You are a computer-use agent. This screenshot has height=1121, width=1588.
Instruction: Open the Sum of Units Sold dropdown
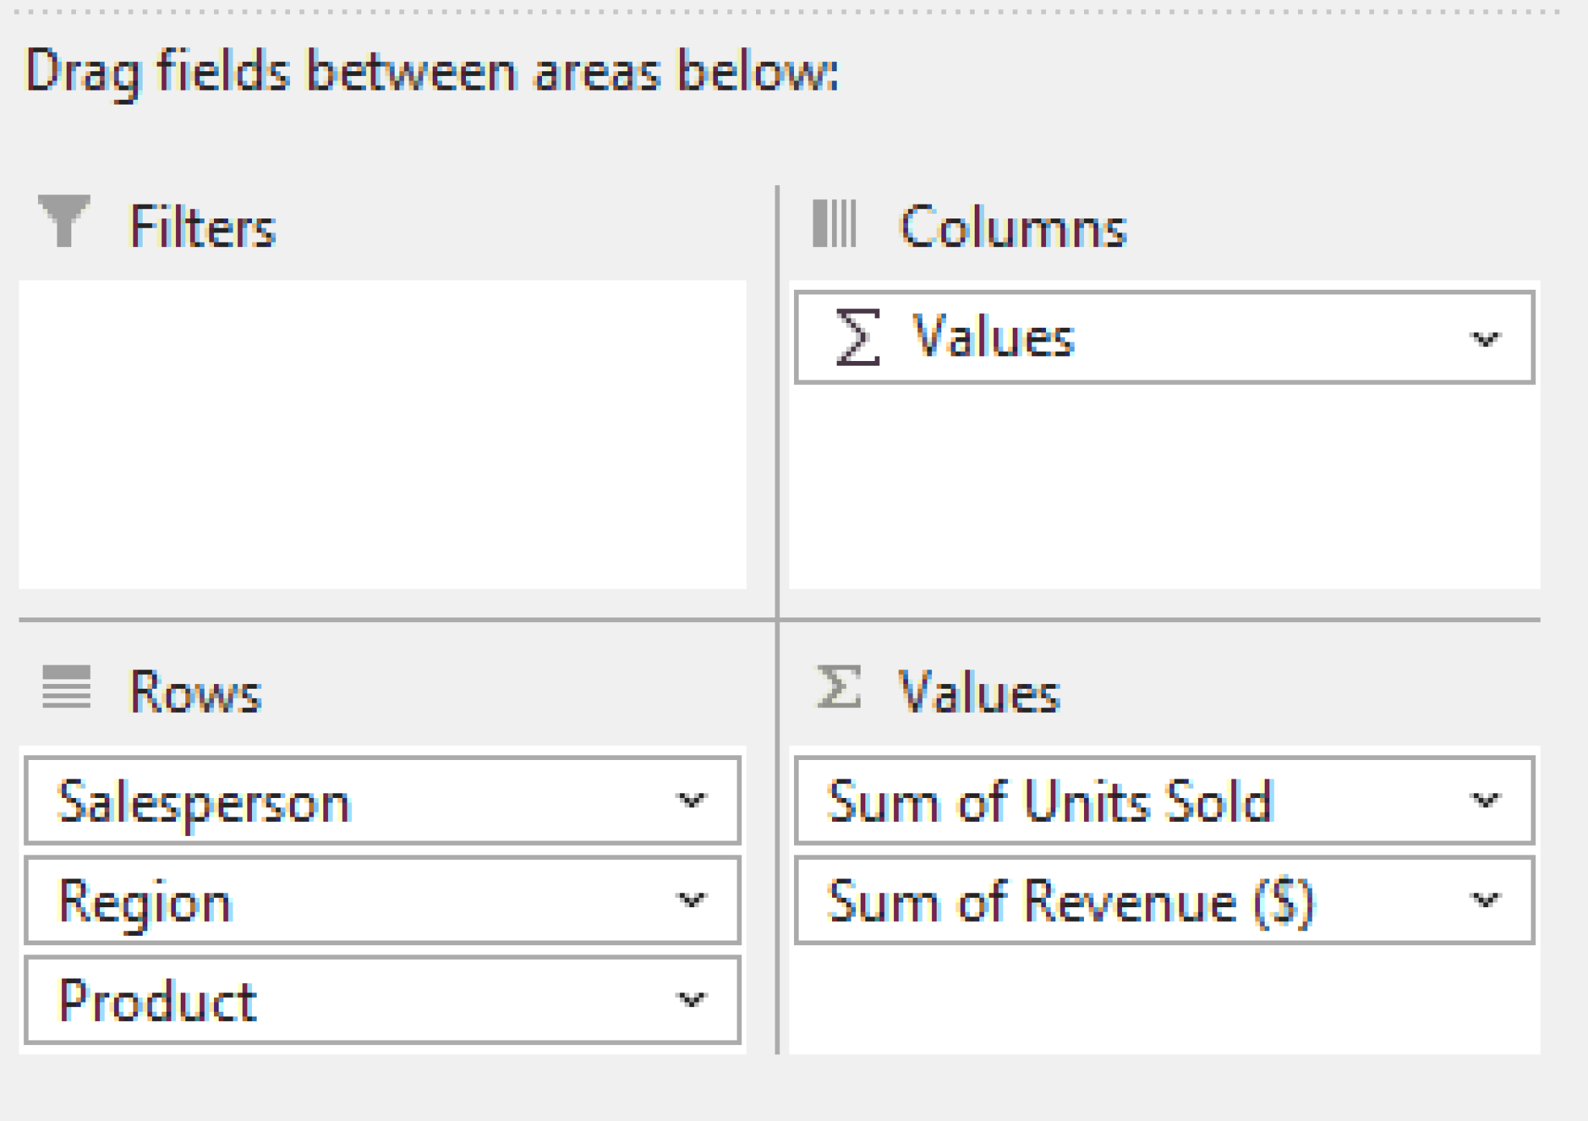coord(1485,802)
